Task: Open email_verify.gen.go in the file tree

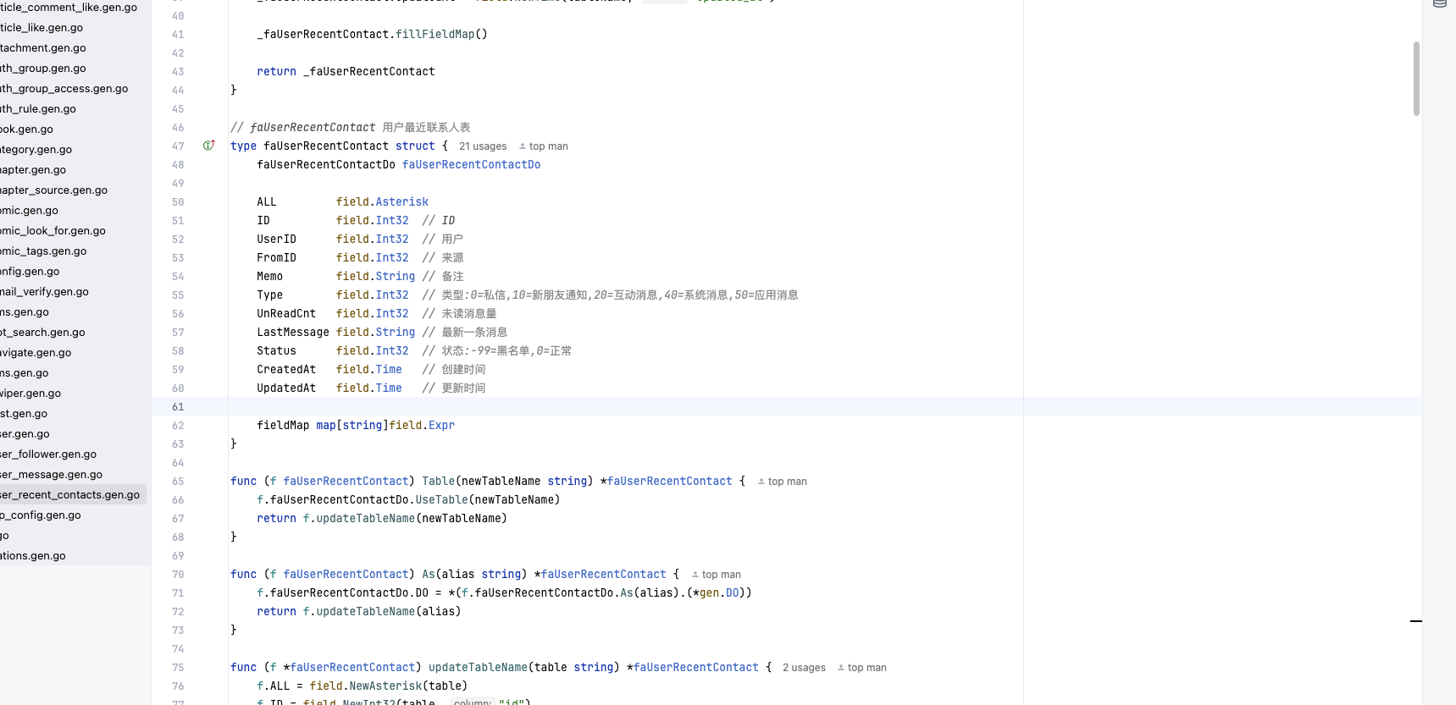Action: pyautogui.click(x=45, y=292)
